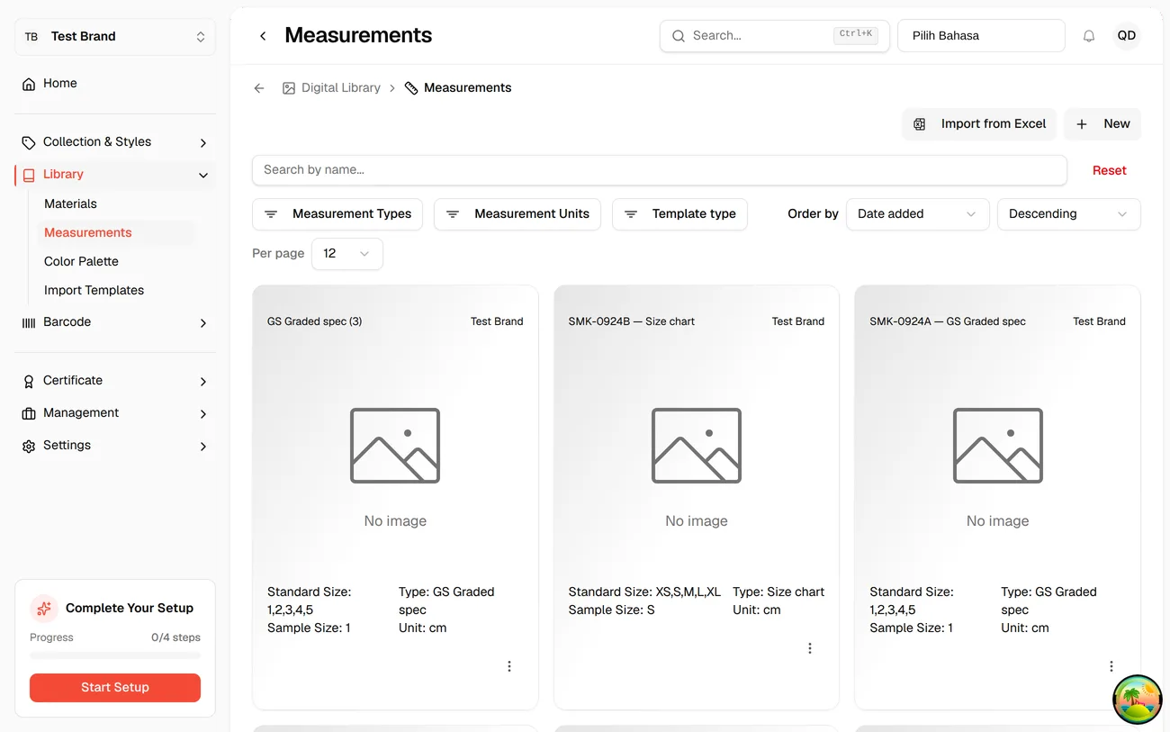The height and width of the screenshot is (732, 1170).
Task: Open the Measurement Units filter
Action: click(x=517, y=214)
